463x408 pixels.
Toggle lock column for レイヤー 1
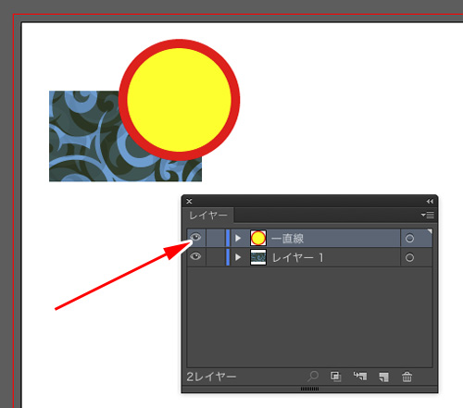pyautogui.click(x=215, y=257)
